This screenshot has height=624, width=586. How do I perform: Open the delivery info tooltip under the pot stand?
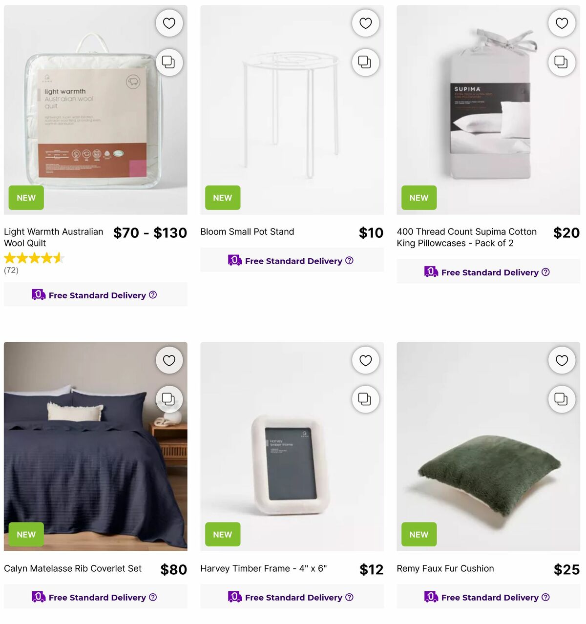click(349, 261)
